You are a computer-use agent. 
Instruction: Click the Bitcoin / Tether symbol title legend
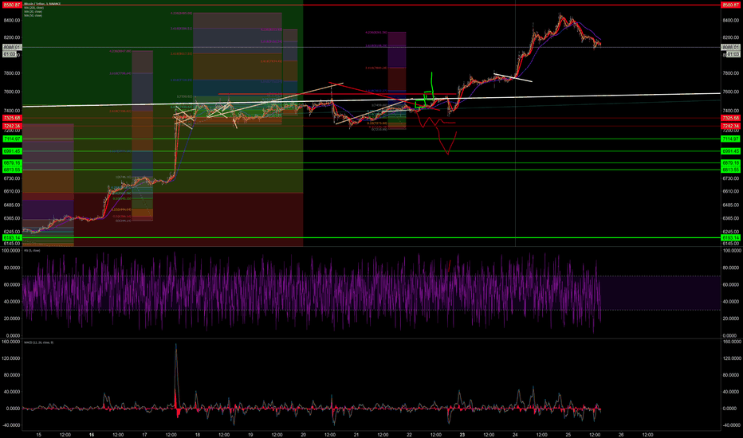(43, 4)
